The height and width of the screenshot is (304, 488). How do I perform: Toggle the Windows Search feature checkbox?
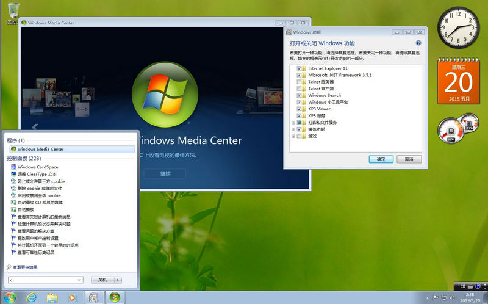click(x=299, y=95)
